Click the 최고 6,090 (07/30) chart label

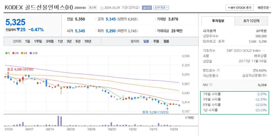(x=20, y=69)
